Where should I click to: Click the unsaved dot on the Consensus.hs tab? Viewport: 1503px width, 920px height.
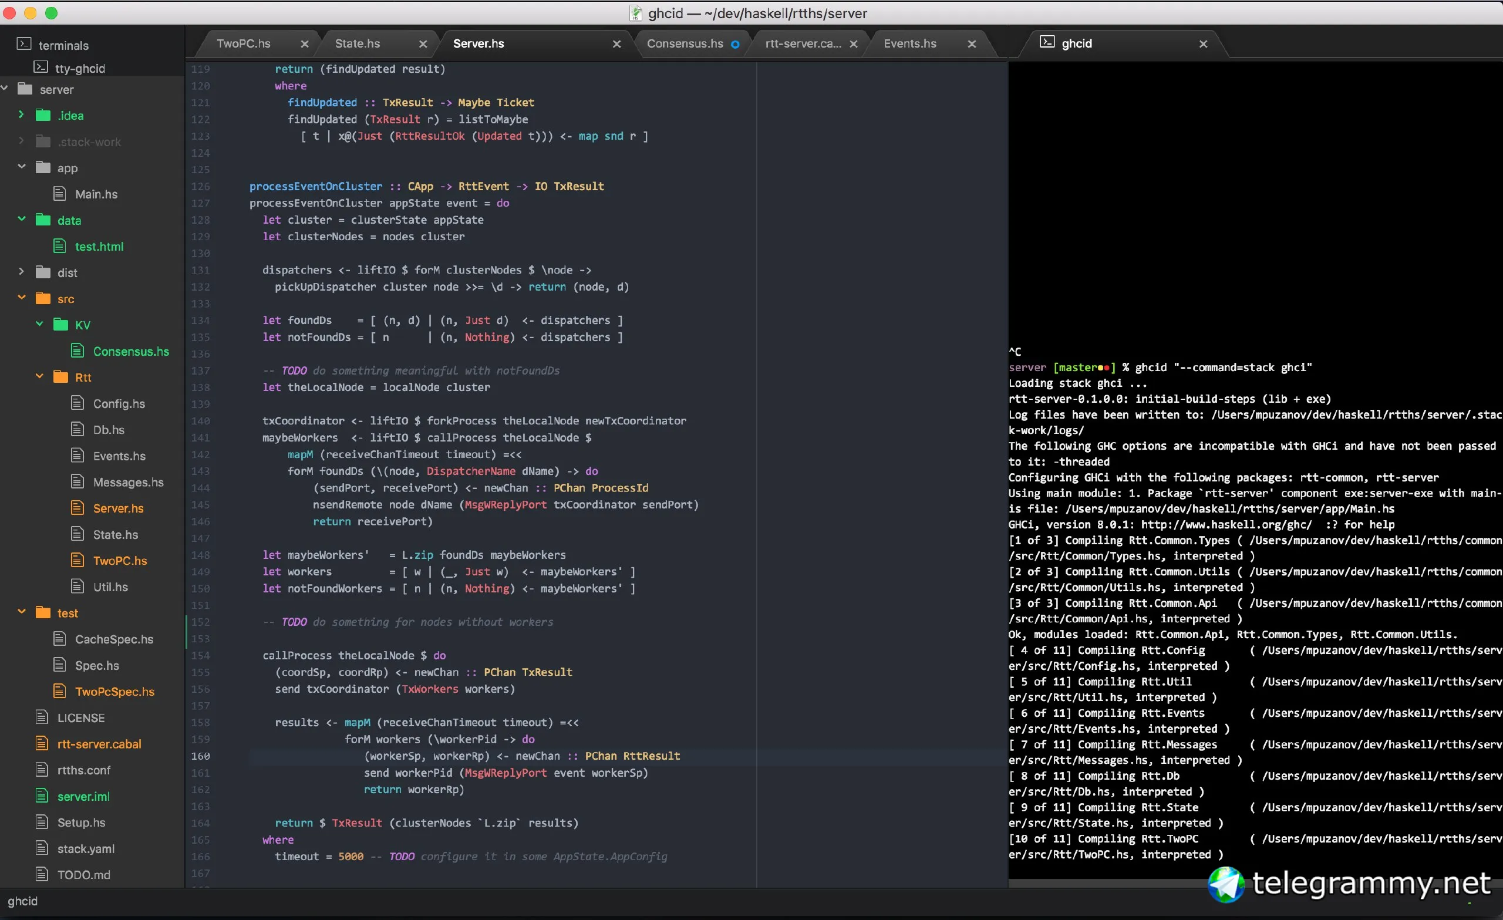pyautogui.click(x=735, y=44)
